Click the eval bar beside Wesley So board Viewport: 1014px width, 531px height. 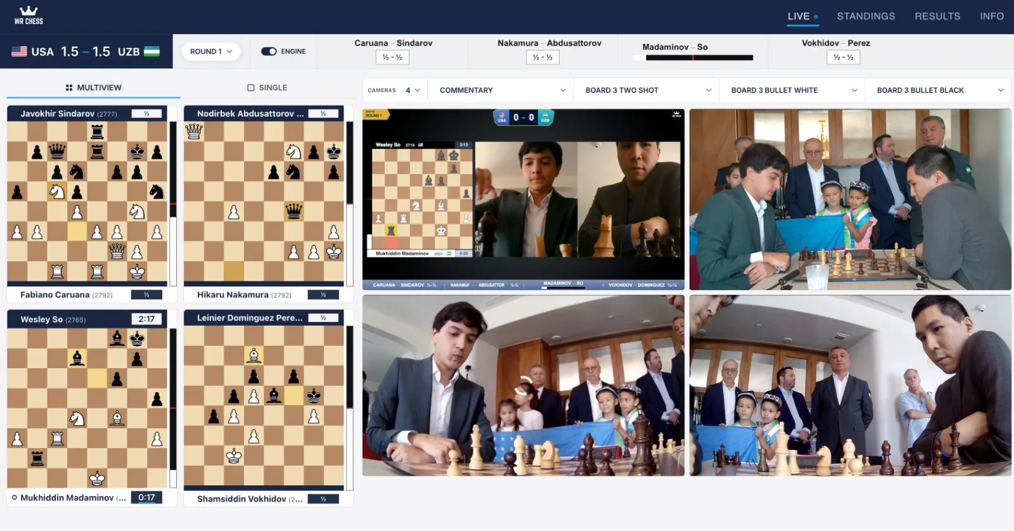173,407
